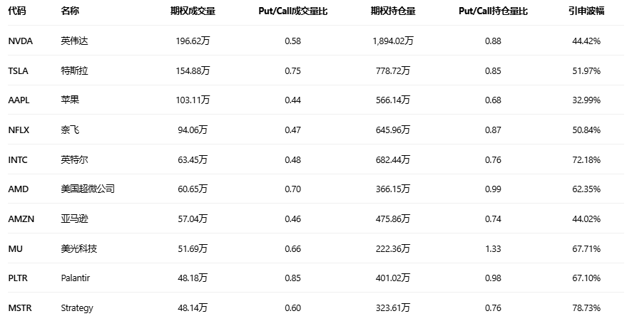Screen dimensions: 632x326
Task: Open the INTC ticker code
Action: tap(18, 159)
